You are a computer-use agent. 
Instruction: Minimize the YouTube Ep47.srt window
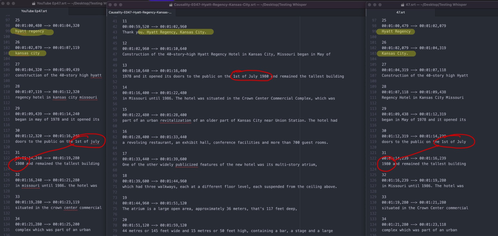coord(8,4)
